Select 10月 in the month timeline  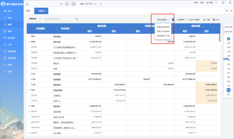(x=229, y=47)
